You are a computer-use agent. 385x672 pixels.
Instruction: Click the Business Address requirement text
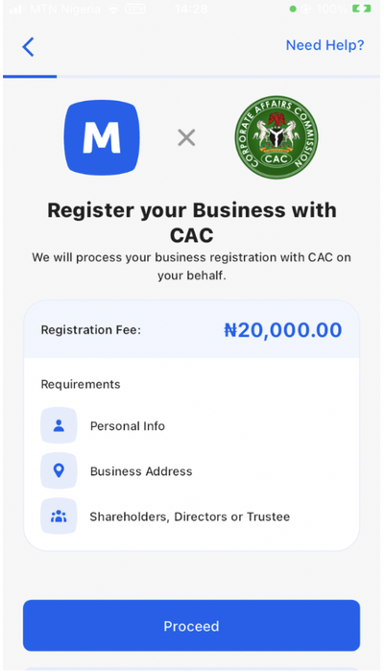pyautogui.click(x=141, y=471)
